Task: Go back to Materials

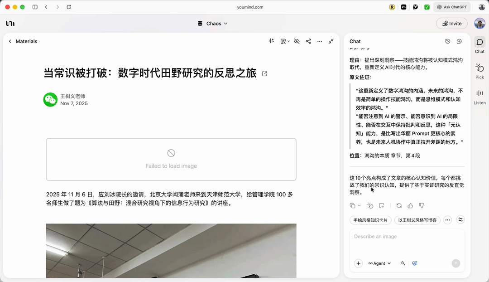Action: (23, 41)
